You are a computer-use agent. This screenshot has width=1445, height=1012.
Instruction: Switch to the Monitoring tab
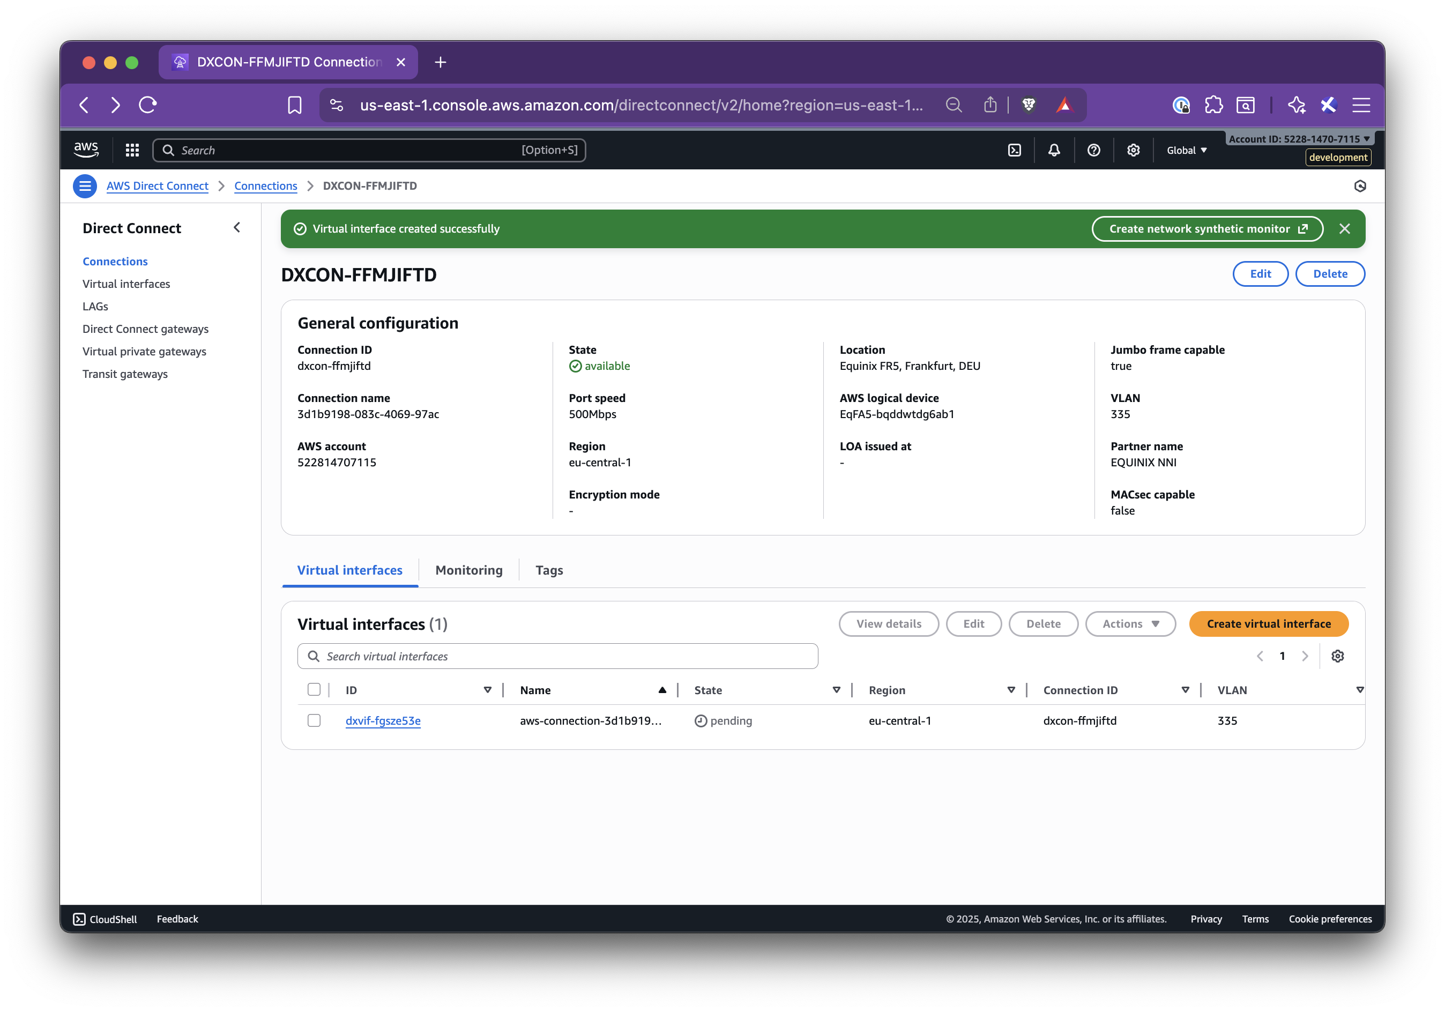click(468, 570)
